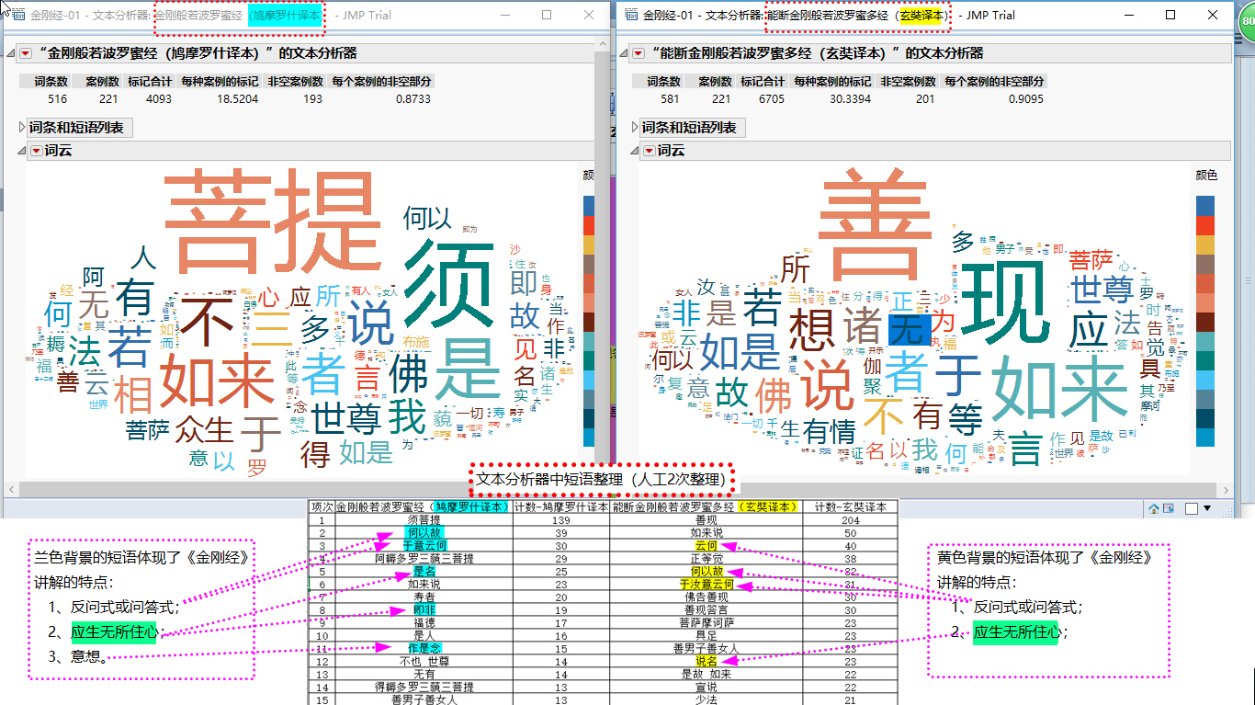
Task: Click the 词条数 column header in left window
Action: [x=46, y=81]
